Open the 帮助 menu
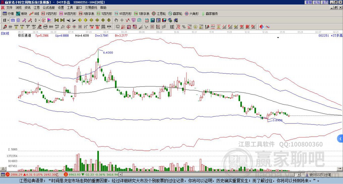The width and height of the screenshot is (343, 184). pos(103,8)
